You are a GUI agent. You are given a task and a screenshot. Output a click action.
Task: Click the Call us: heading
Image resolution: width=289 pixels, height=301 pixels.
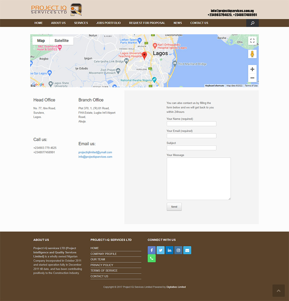(40, 139)
